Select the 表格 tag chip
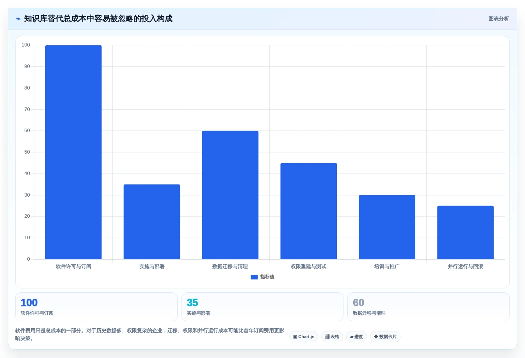Screen dimensions: 525x358 [x=332, y=337]
